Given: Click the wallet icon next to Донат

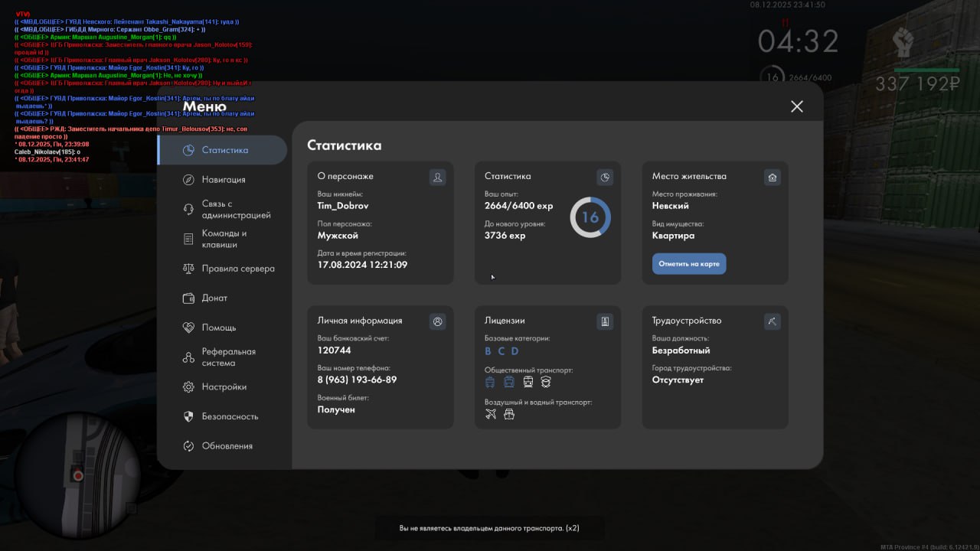Looking at the screenshot, I should pos(188,298).
